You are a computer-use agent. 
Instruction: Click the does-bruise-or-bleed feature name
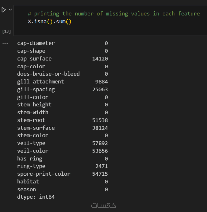coord(48,74)
